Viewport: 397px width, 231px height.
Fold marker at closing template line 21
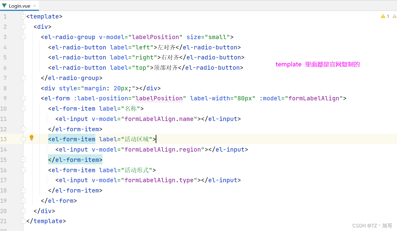coord(23,221)
